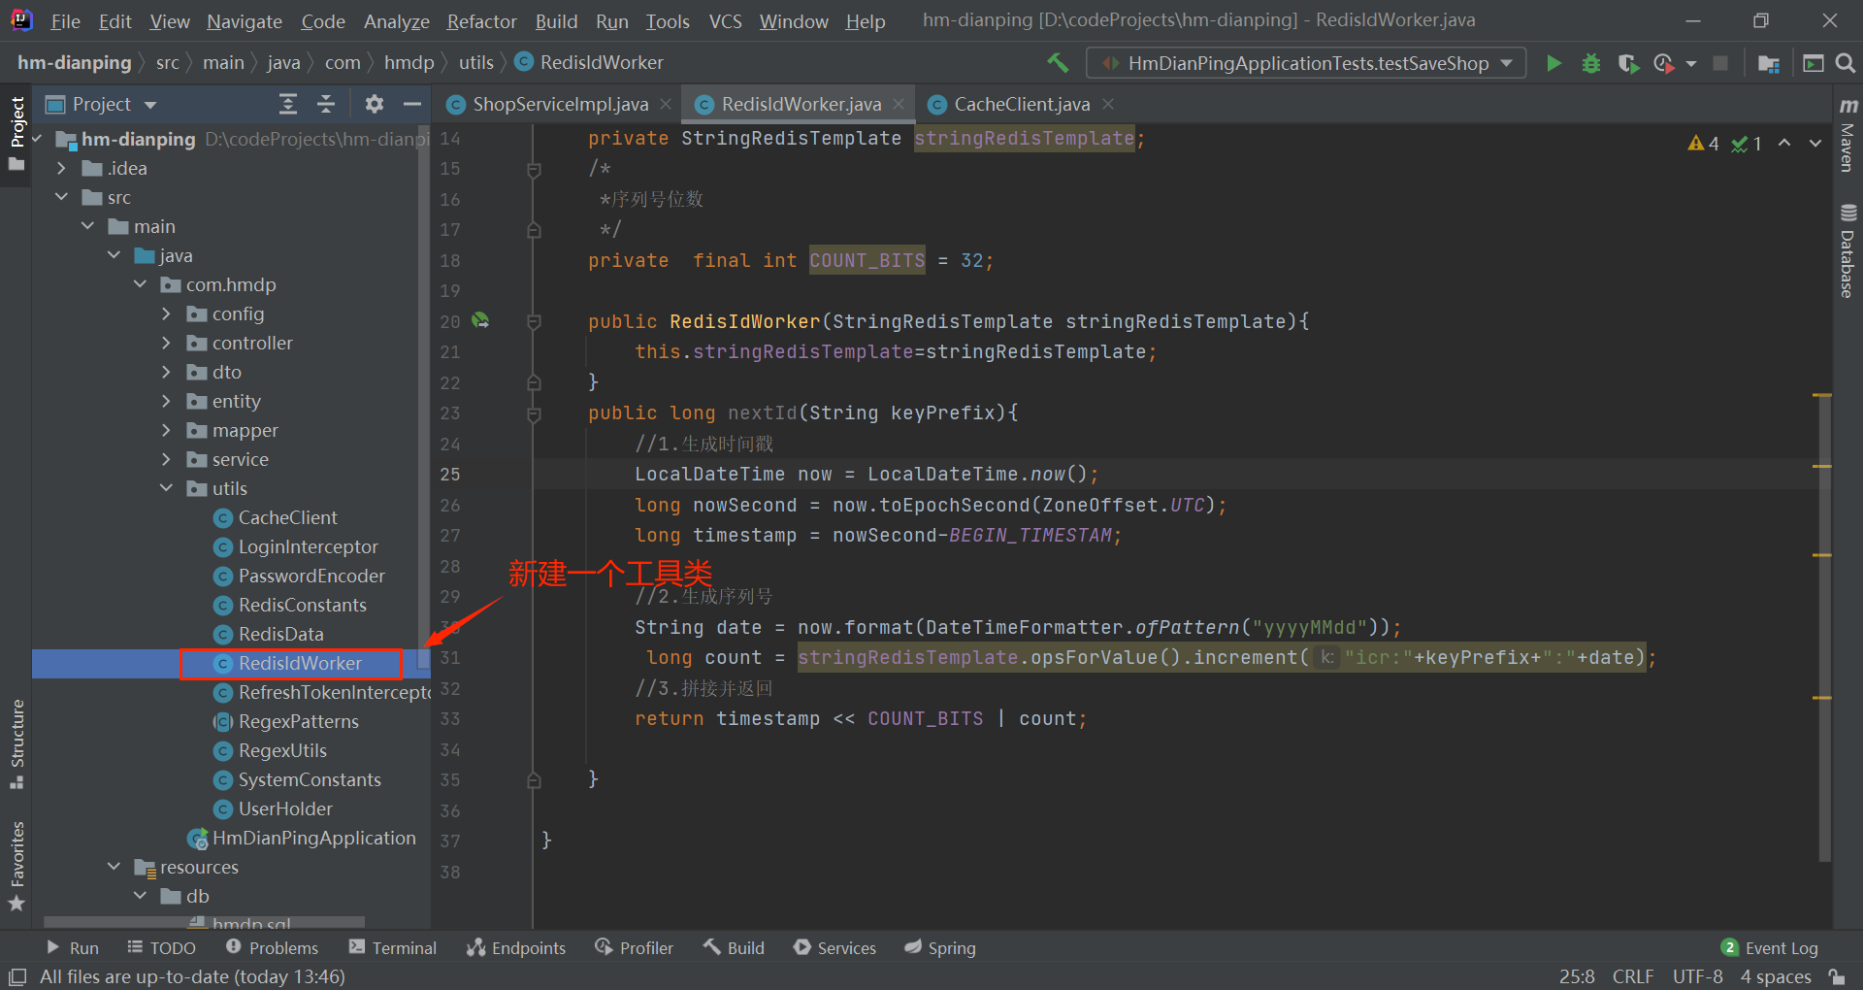Open Project Structure icon in toolbar
Screen dimensions: 1864x990
[1768, 63]
